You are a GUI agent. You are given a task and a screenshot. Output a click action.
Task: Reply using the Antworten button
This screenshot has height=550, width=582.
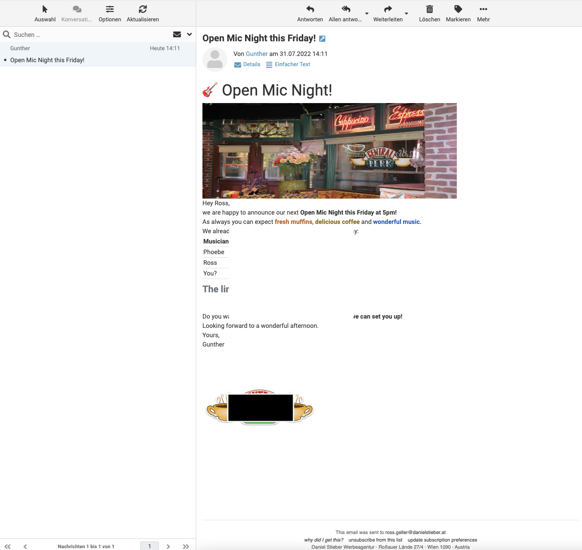[310, 14]
